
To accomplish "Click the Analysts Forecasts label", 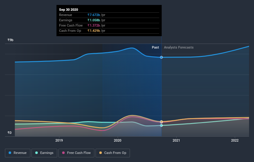I will 179,47.
